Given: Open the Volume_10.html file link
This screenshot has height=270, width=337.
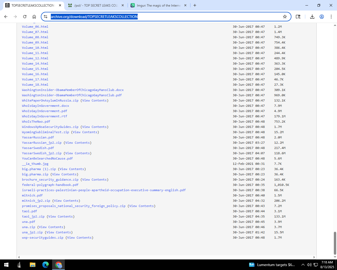Looking at the screenshot, I should click(x=35, y=48).
